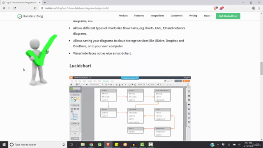263x148 pixels.
Task: Click the page vertical scrollbar thumb
Action: [x=261, y=69]
